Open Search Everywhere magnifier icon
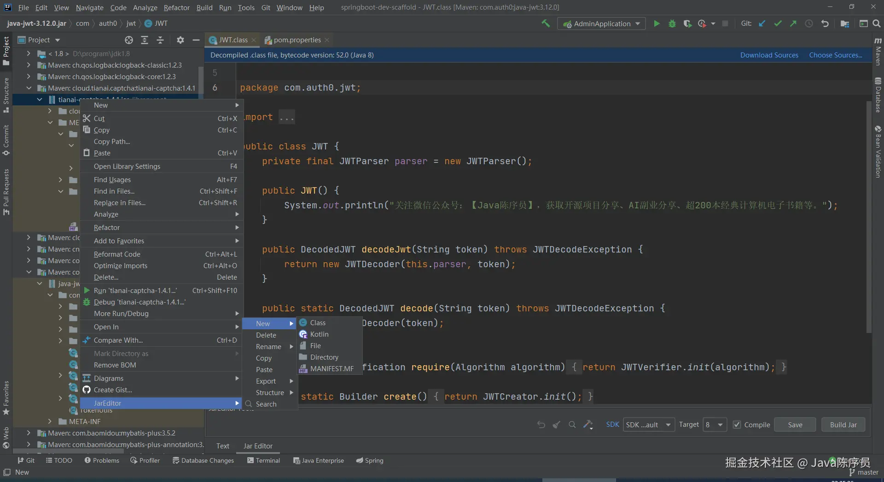Viewport: 884px width, 482px height. click(x=877, y=23)
